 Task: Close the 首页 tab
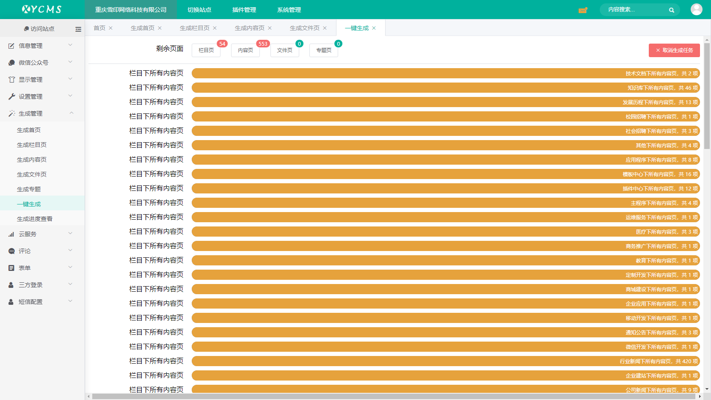tap(111, 28)
